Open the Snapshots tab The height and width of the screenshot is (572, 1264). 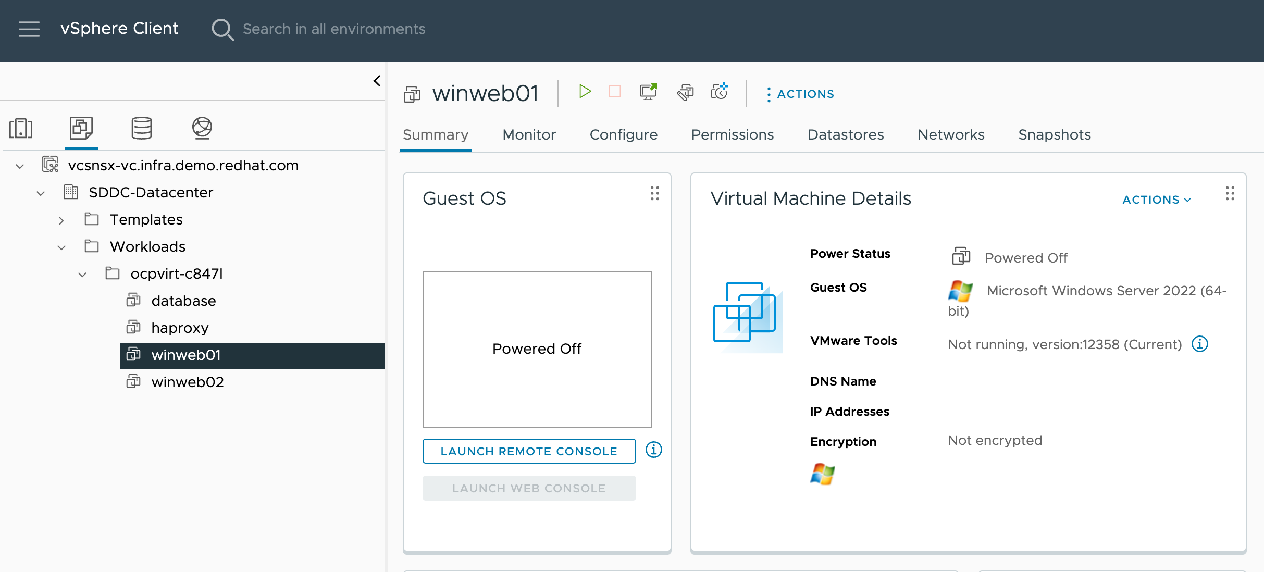1054,134
